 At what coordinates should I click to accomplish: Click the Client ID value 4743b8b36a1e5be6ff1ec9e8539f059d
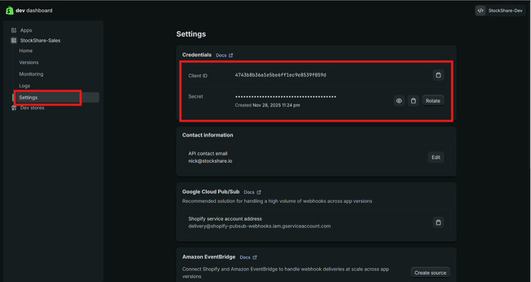point(280,75)
